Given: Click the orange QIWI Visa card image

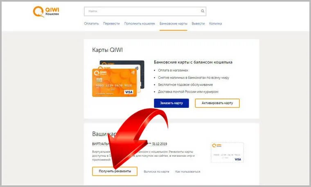Looking at the screenshot, I should (x=115, y=82).
